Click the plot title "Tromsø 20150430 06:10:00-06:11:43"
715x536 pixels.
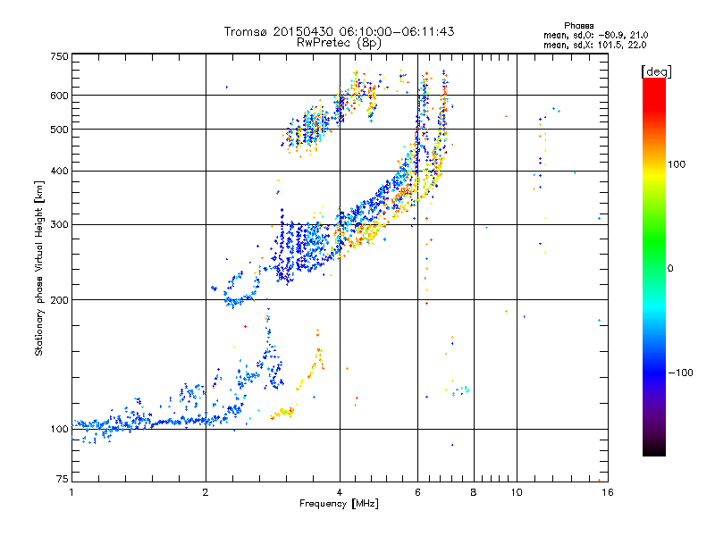point(339,31)
